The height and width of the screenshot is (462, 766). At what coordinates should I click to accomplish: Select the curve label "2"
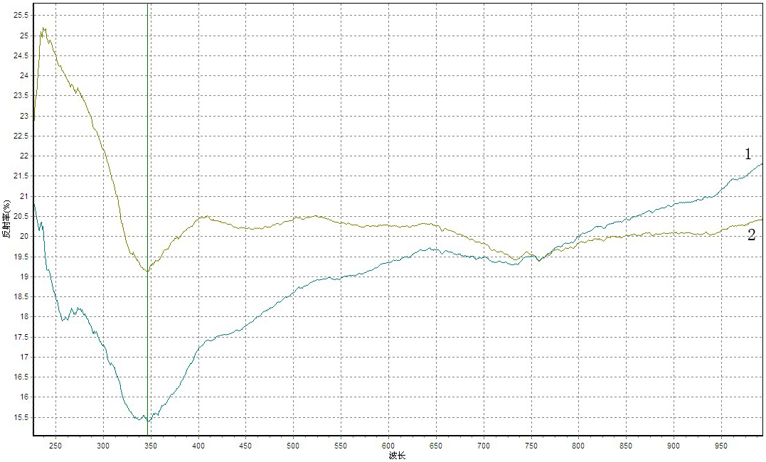click(x=751, y=235)
